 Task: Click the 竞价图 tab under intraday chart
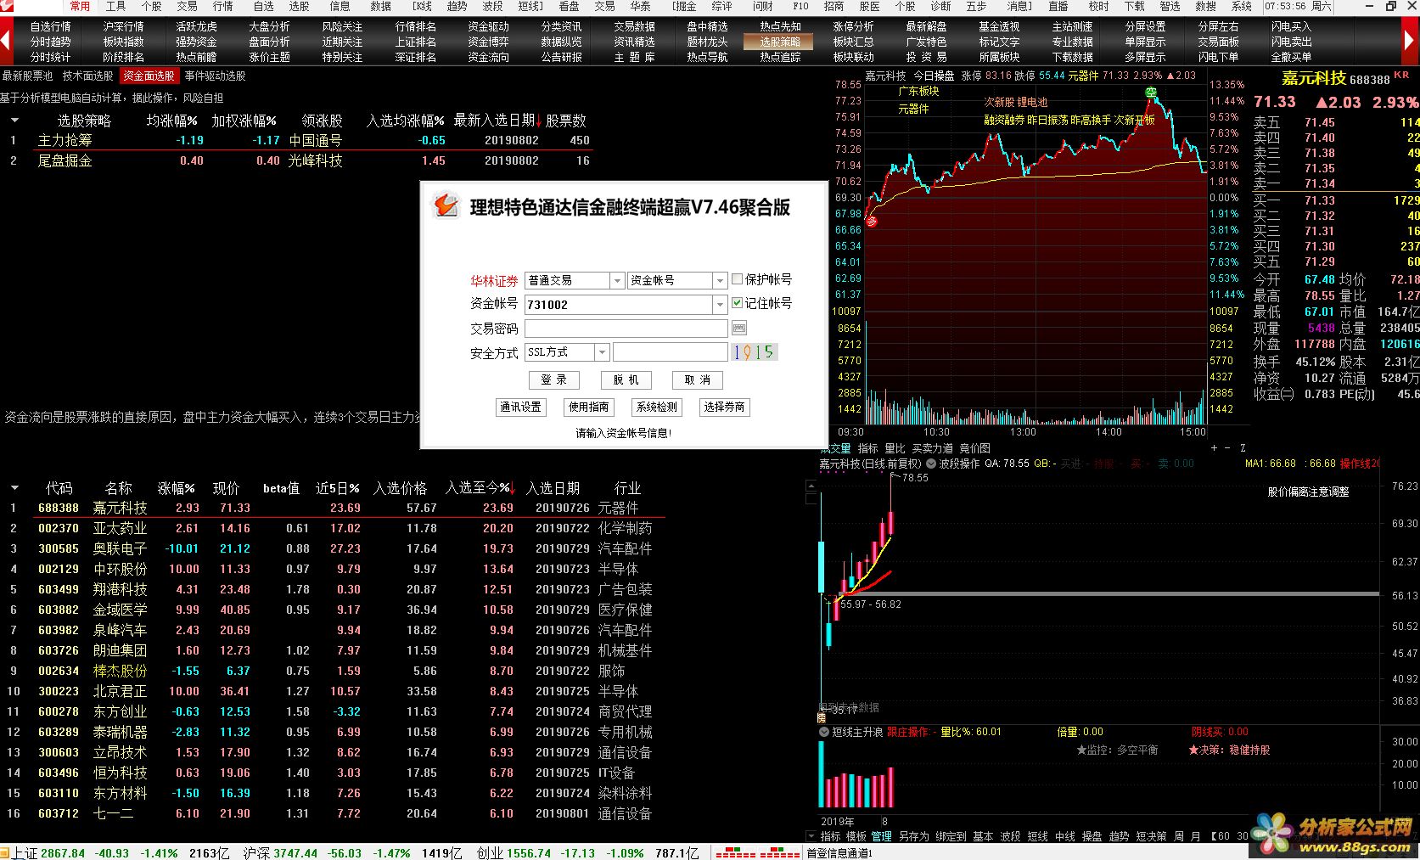pos(974,448)
